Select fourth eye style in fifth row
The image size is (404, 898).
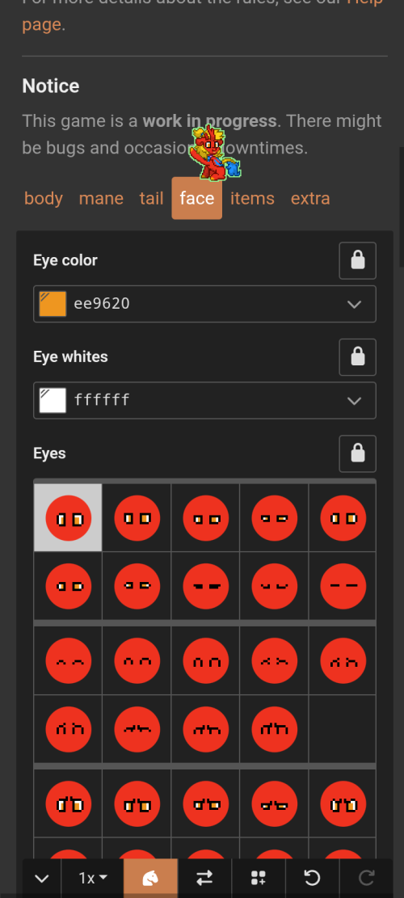[x=274, y=803]
